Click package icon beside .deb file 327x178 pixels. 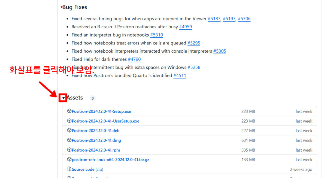[69, 130]
